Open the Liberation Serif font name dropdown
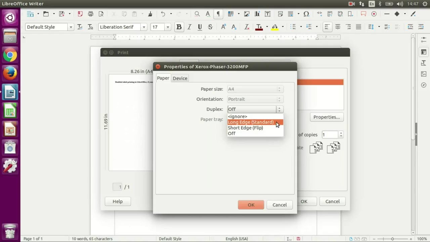This screenshot has height=242, width=430. pyautogui.click(x=144, y=27)
